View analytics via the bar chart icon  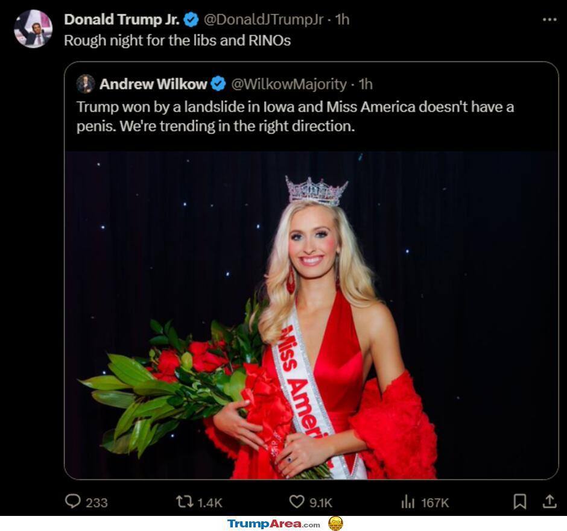tap(408, 501)
